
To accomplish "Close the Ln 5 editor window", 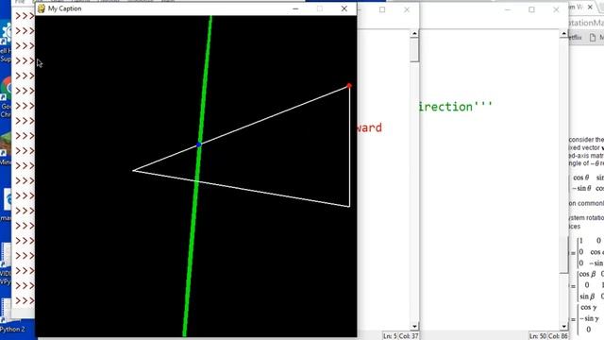I will pos(407,9).
